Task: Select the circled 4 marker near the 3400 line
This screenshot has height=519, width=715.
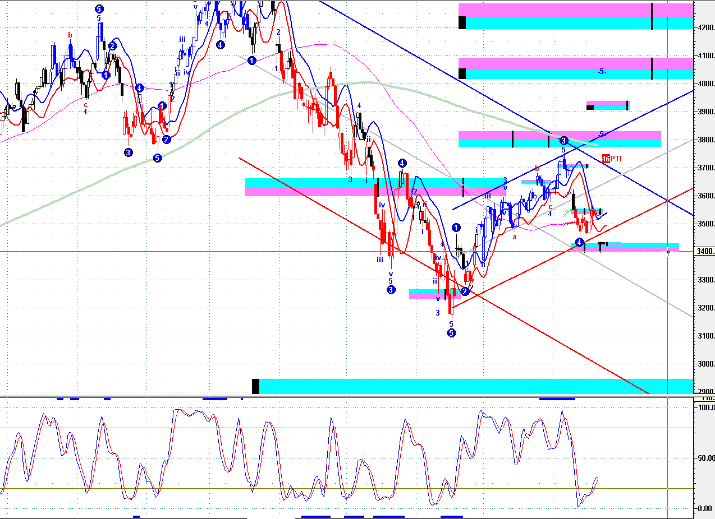Action: click(580, 242)
